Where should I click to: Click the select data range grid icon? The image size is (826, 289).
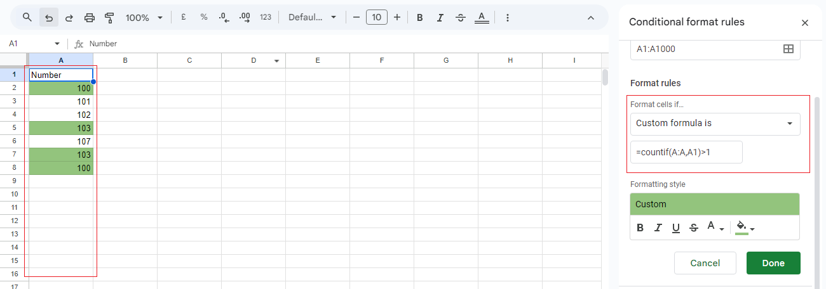789,49
